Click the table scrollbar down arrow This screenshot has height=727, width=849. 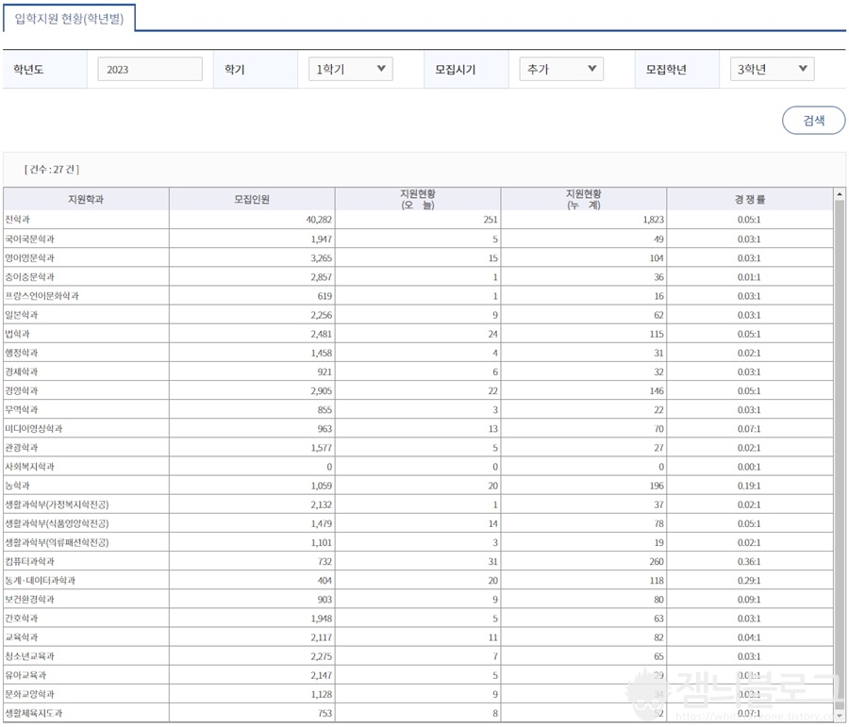[840, 717]
